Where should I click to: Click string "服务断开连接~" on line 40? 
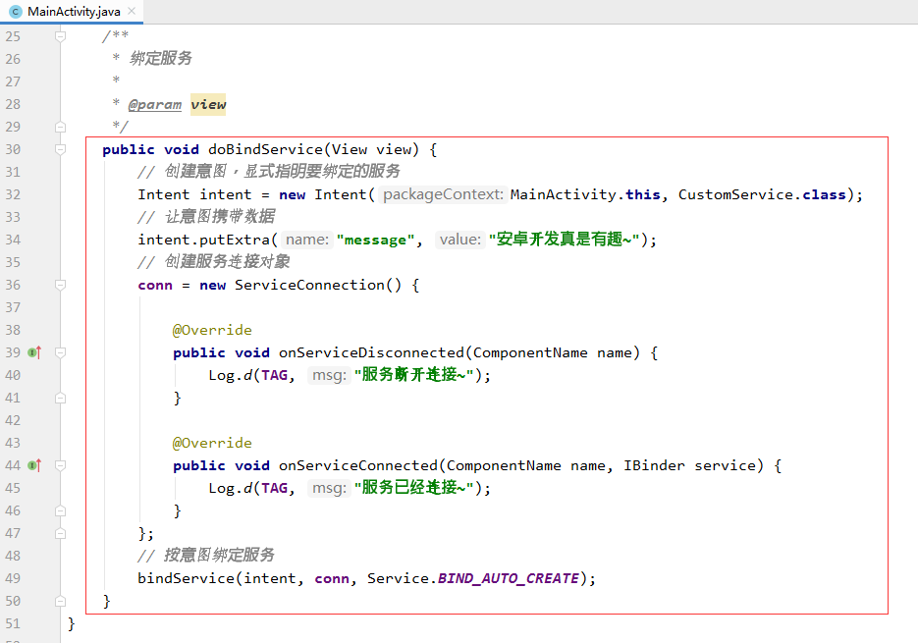click(x=414, y=375)
